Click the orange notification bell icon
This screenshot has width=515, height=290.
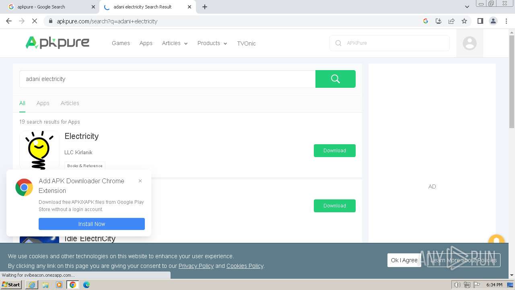(496, 239)
